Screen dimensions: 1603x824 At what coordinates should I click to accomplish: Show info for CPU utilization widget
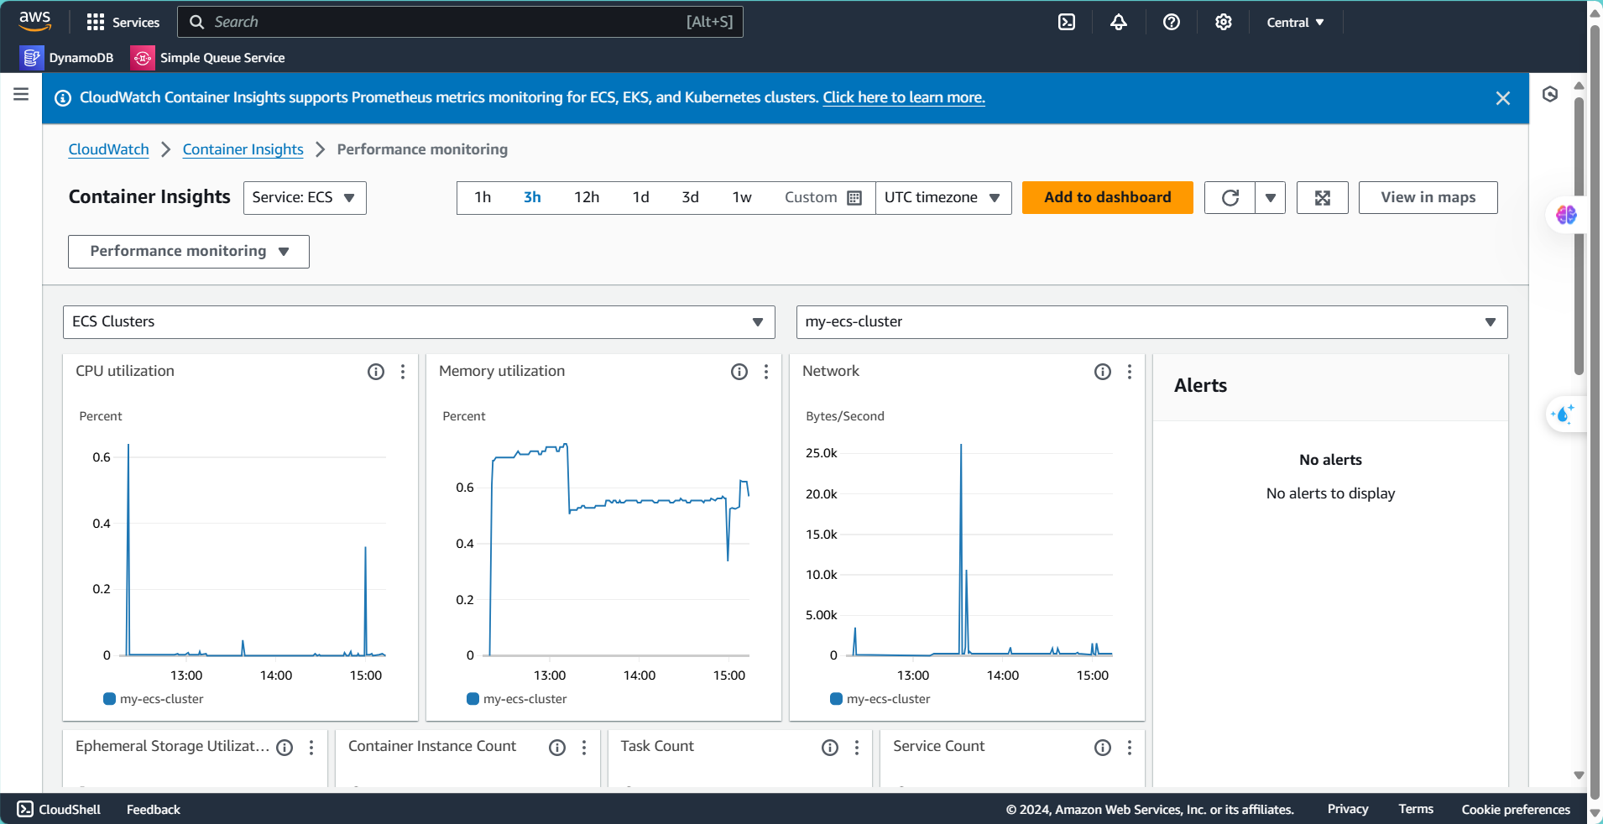(376, 372)
